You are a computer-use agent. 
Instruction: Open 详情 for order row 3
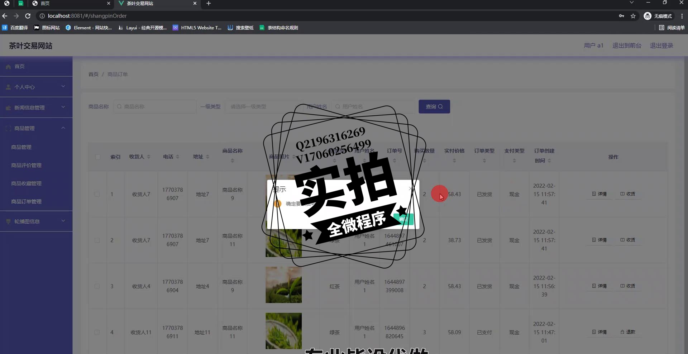tap(599, 286)
